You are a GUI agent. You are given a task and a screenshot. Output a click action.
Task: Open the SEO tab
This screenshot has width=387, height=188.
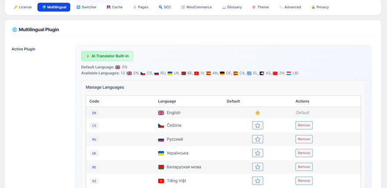[164, 7]
